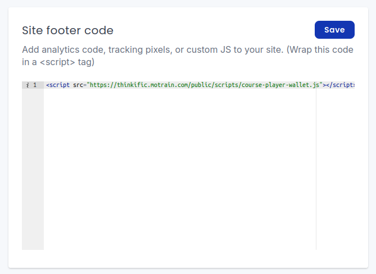Image resolution: width=376 pixels, height=274 pixels.
Task: Click the info icon beside line 1
Action: (x=28, y=85)
